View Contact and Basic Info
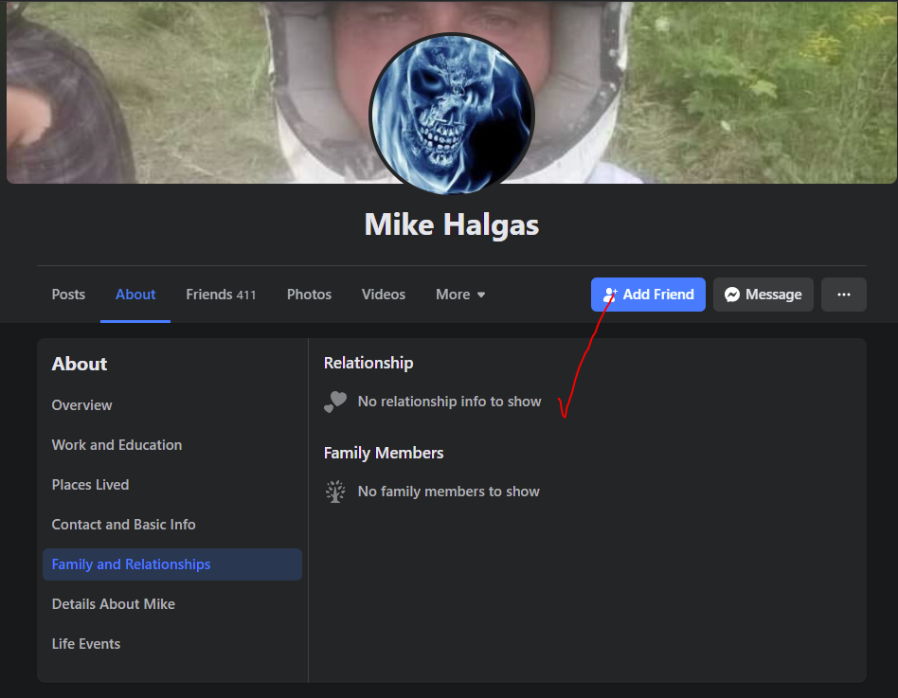 (x=171, y=525)
